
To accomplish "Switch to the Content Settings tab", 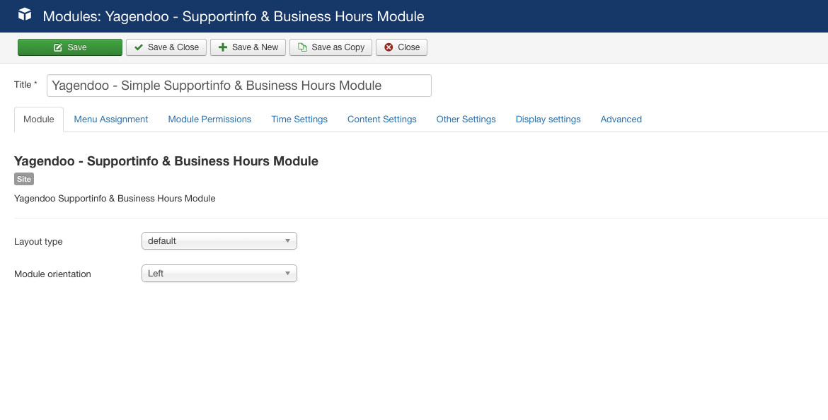I will coord(381,119).
